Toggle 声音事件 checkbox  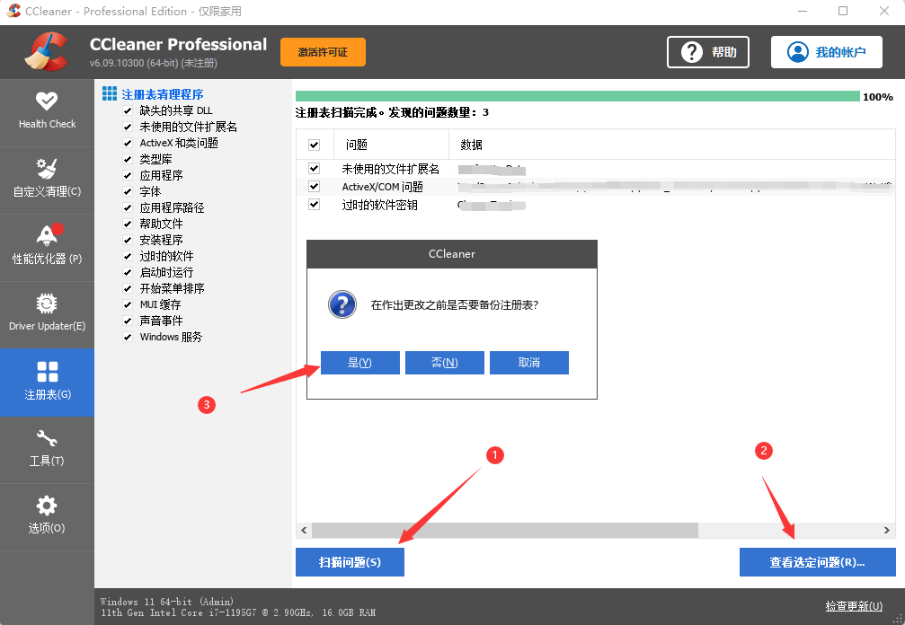tap(128, 321)
